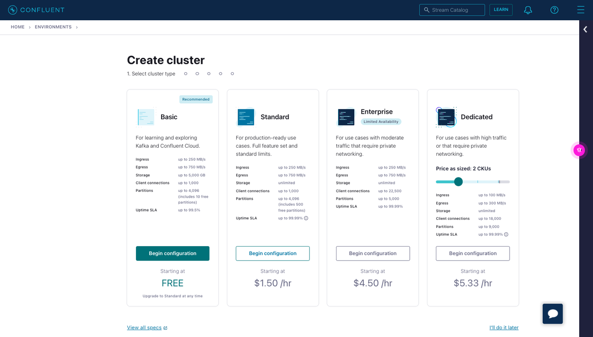Viewport: 593px width, 337px height.
Task: Begin configuration for Standard cluster
Action: tap(273, 253)
